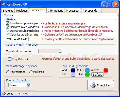The height and width of the screenshot is (97, 120).
Task: Maximize the RamBoost XP window
Action: 110,4
